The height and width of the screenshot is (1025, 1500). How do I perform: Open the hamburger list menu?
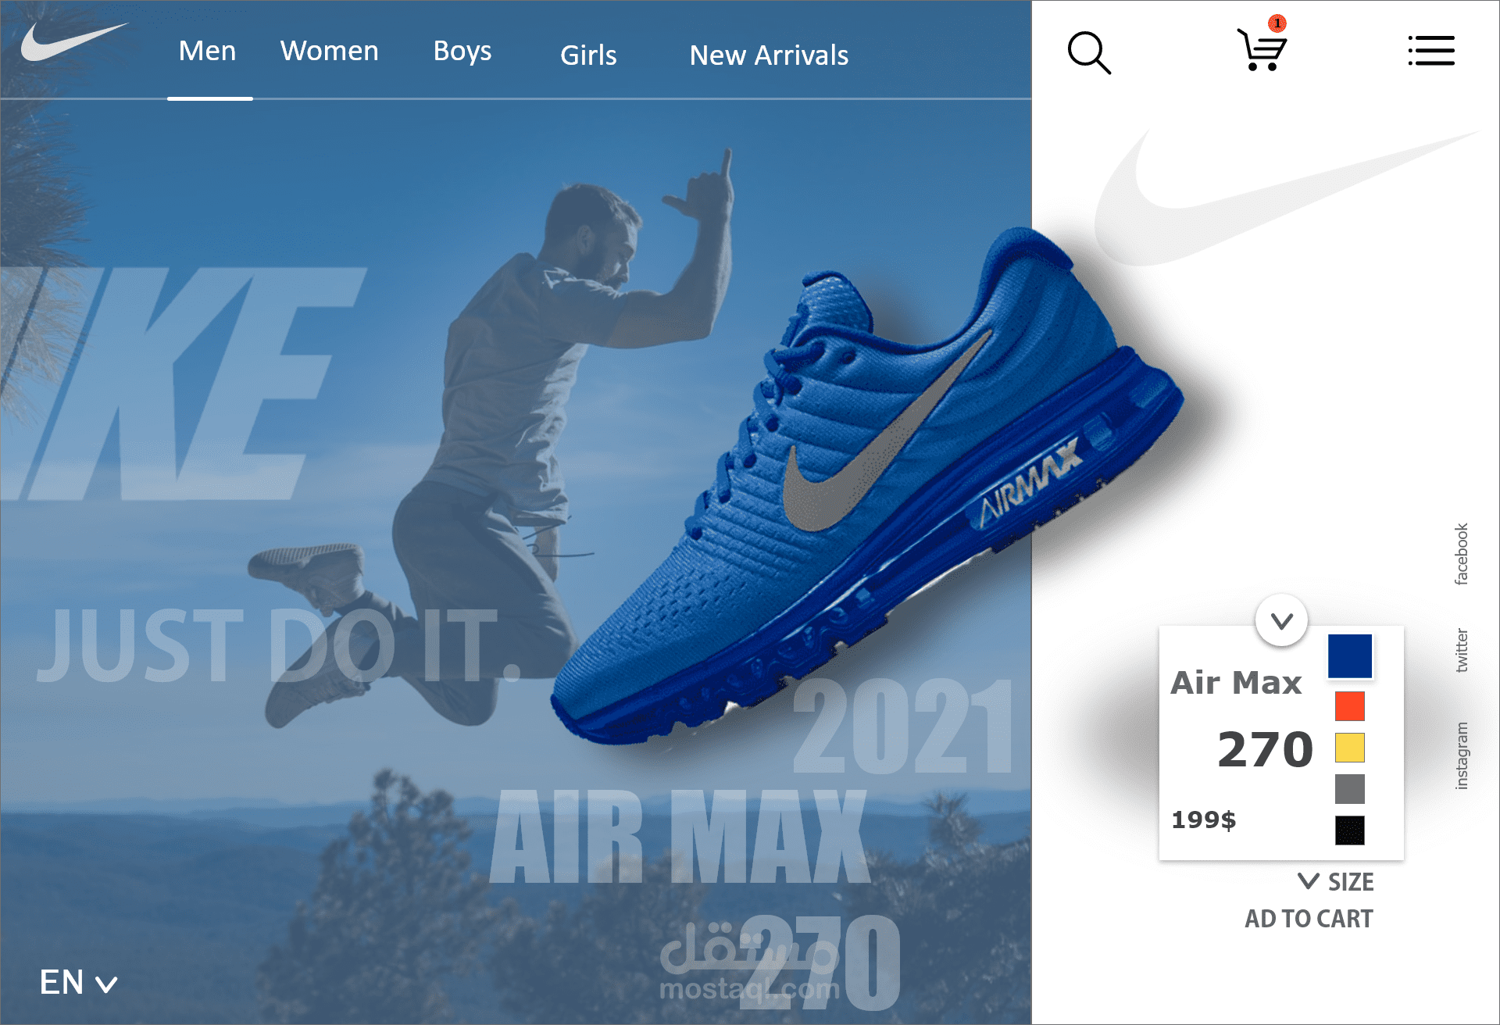pos(1431,51)
